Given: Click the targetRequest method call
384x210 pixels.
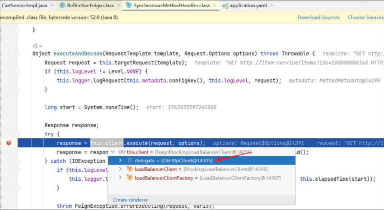Looking at the screenshot, I should point(134,63).
